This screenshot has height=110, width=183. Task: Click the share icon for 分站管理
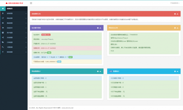click(3, 37)
